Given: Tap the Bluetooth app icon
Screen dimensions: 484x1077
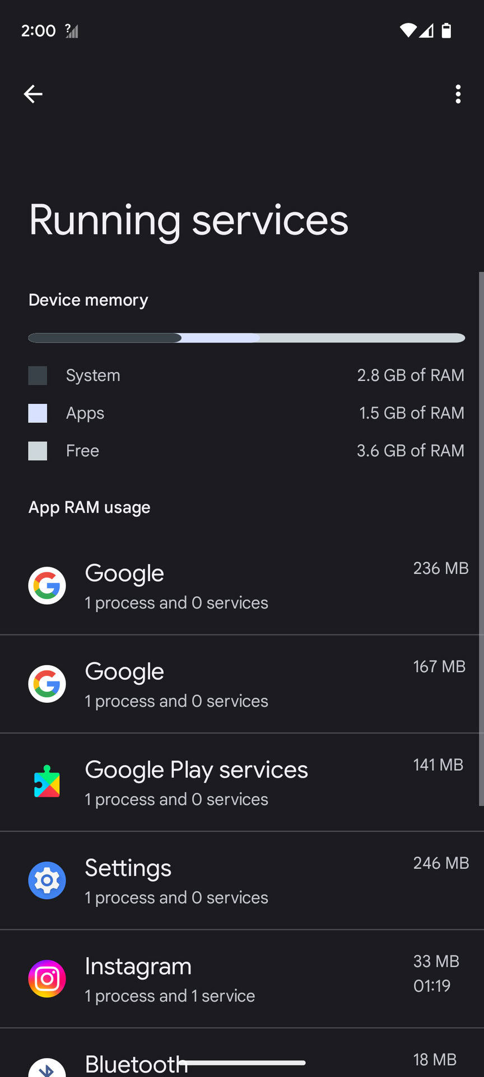Looking at the screenshot, I should [x=47, y=1067].
